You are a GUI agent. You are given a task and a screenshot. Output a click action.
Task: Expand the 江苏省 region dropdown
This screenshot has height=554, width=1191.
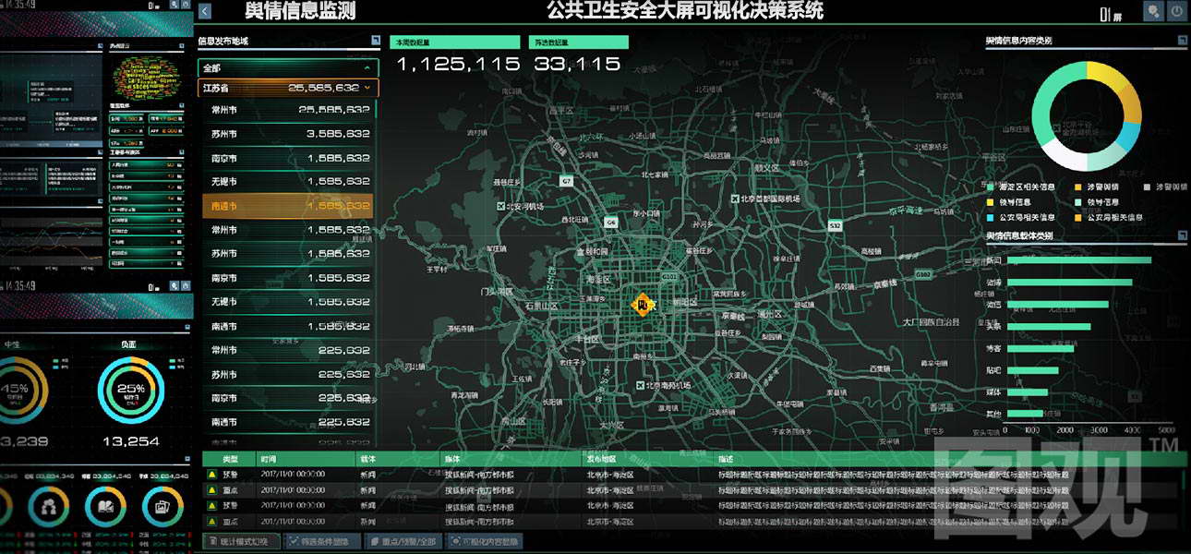(x=286, y=87)
